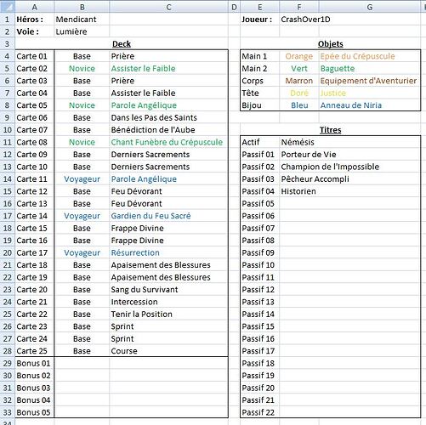426x425 pixels.
Task: Click the select-all corner triangle
Action: [7, 7]
